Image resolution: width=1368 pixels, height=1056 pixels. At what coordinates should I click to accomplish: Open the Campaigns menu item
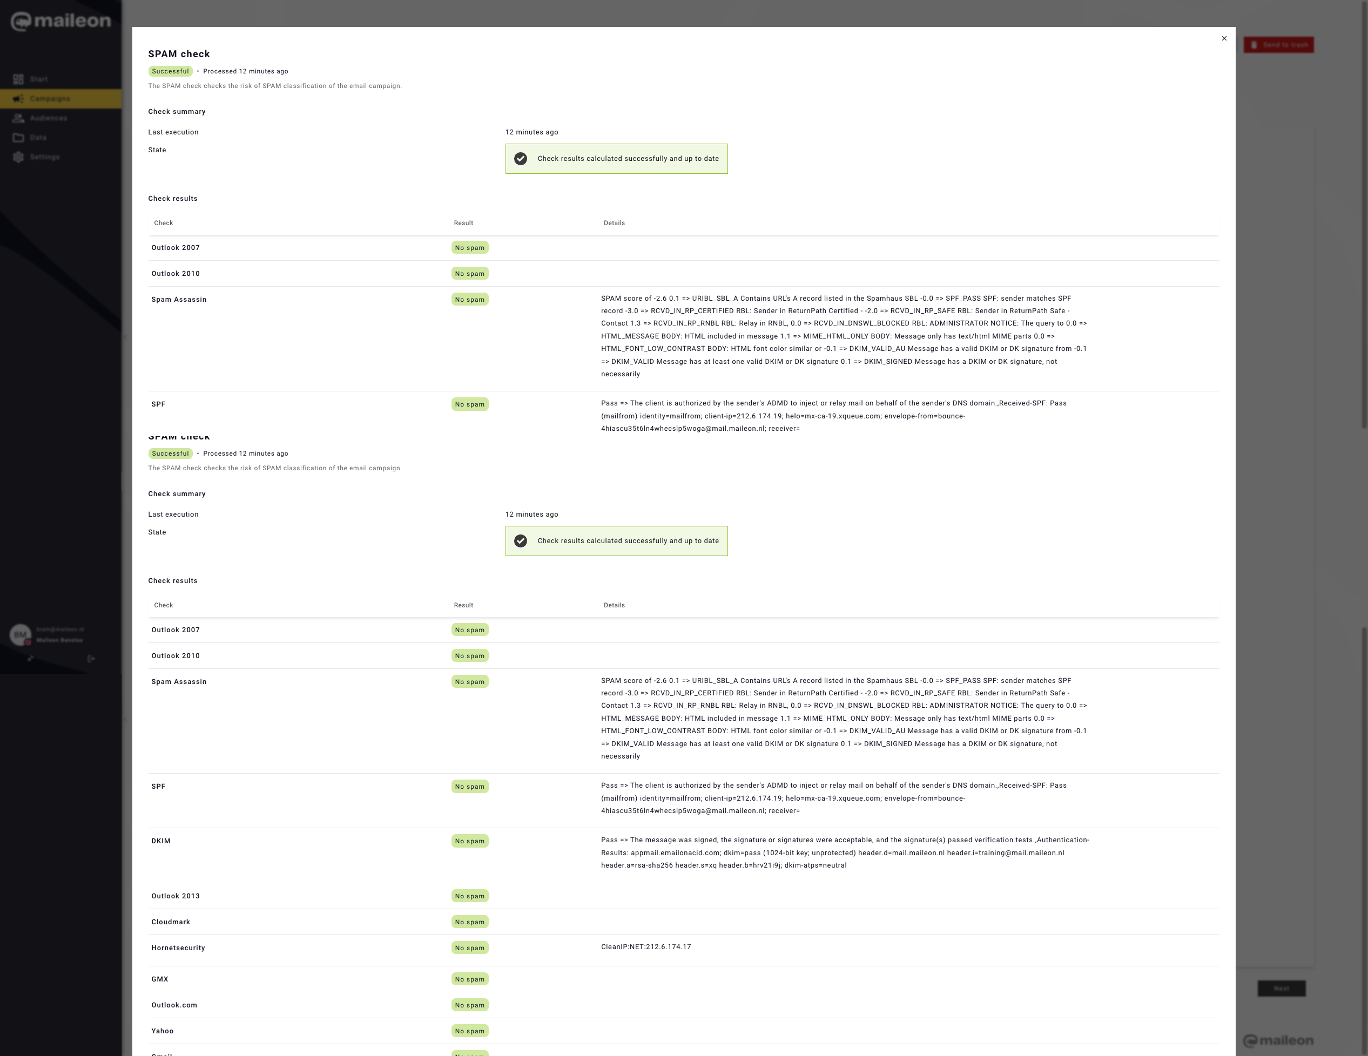coord(50,99)
